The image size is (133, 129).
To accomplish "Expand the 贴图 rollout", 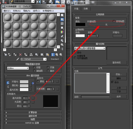I will pos(33,119).
